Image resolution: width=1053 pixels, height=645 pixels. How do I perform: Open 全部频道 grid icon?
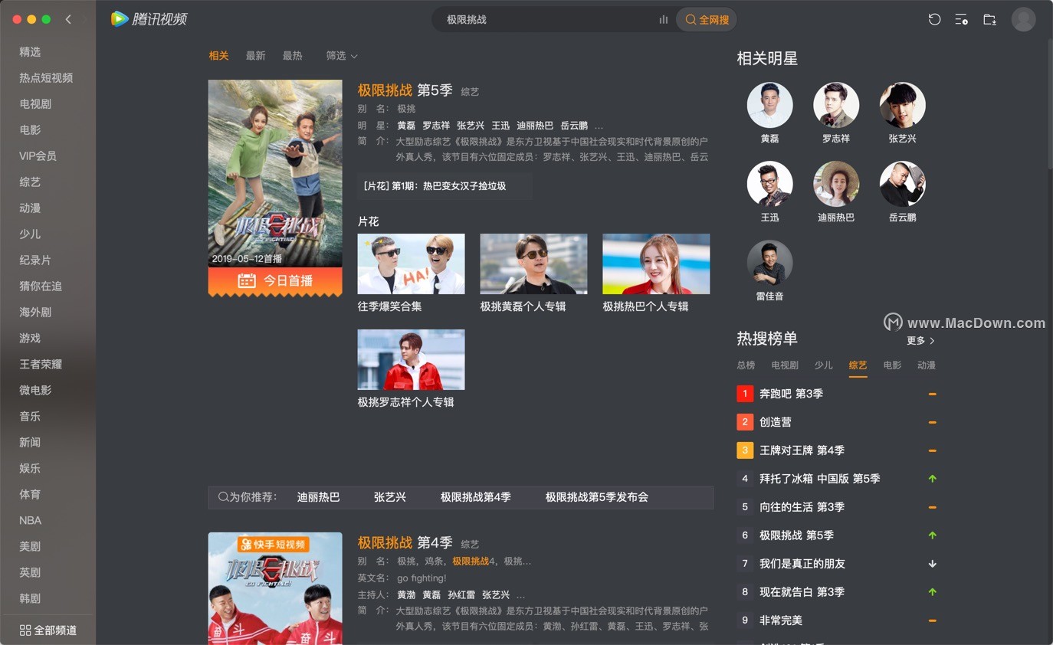[x=25, y=630]
